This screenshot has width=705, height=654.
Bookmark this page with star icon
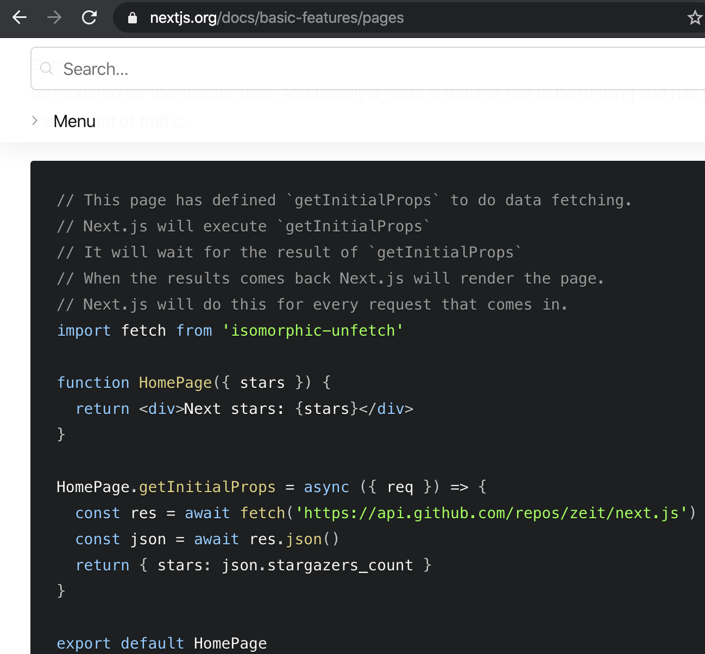695,18
